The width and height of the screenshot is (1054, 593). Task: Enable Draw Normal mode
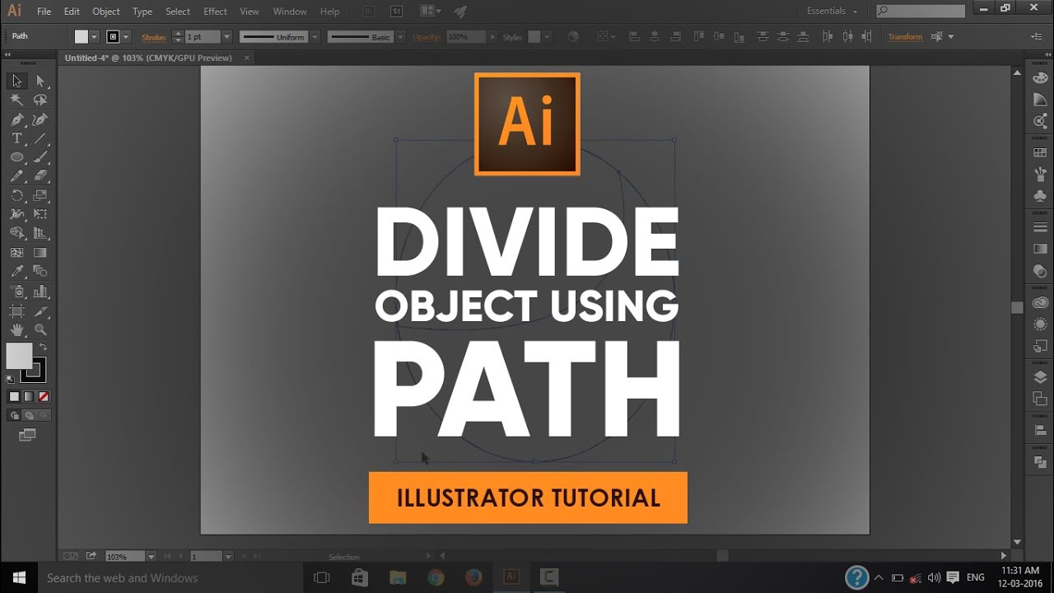click(14, 415)
